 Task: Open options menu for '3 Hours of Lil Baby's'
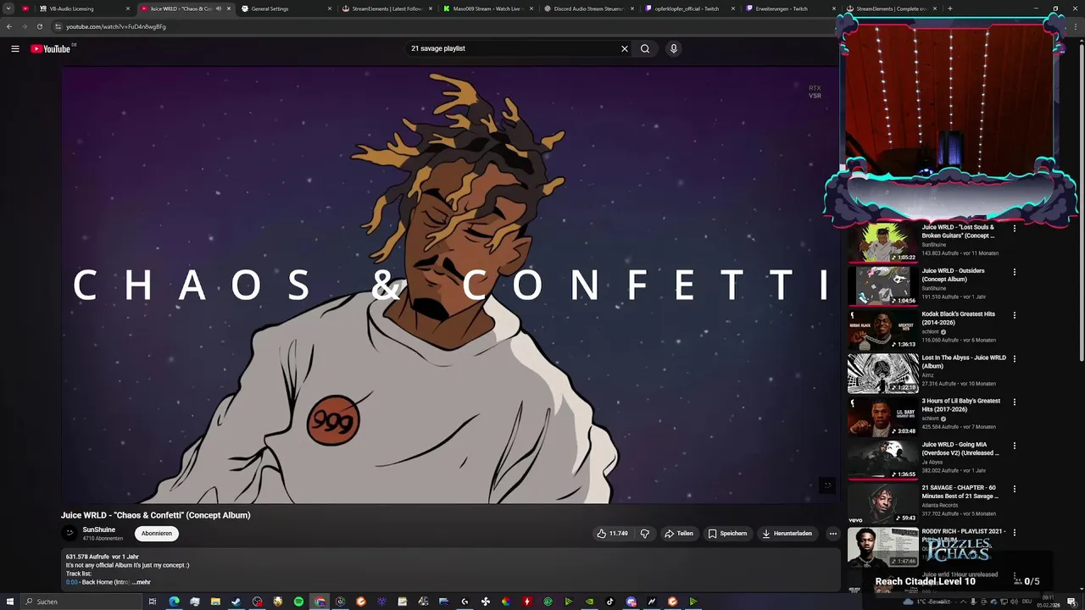[x=1015, y=402]
